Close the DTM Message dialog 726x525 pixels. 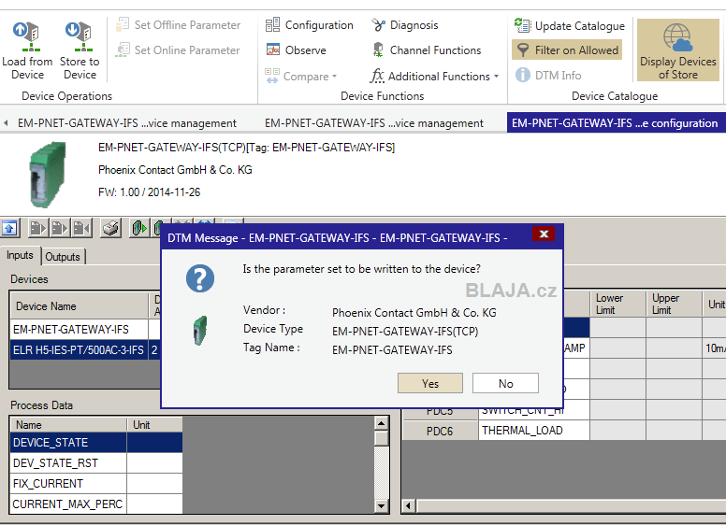(544, 234)
